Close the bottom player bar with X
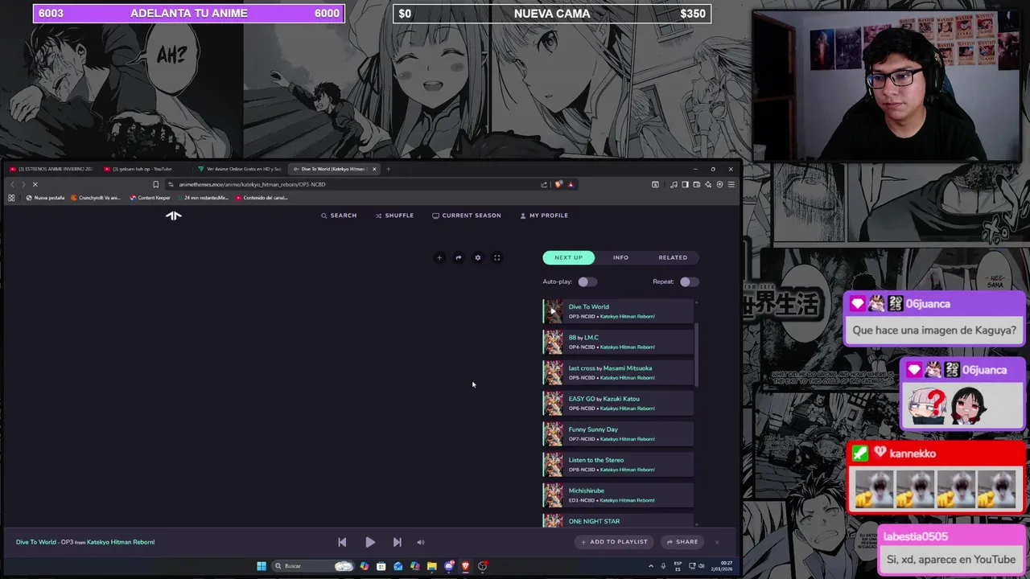Viewport: 1030px width, 579px height. pyautogui.click(x=717, y=542)
